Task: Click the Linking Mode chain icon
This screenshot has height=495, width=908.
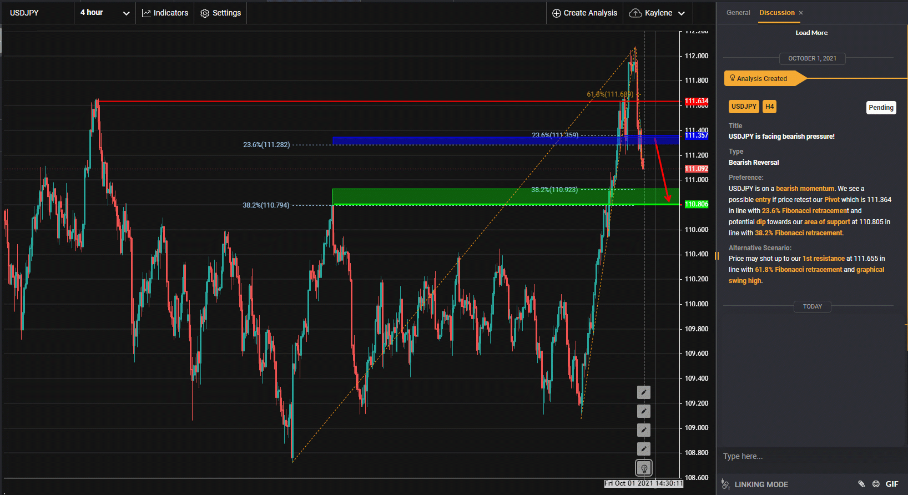Action: pyautogui.click(x=725, y=484)
